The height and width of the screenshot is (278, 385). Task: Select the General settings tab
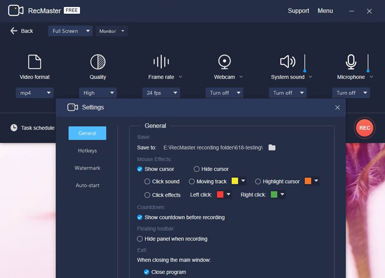[87, 133]
